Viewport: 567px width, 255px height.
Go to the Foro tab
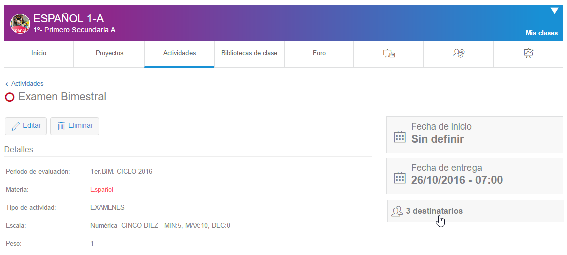[319, 53]
